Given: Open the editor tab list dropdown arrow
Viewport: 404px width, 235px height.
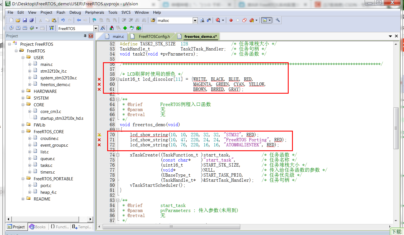Looking at the screenshot, I should pos(390,36).
